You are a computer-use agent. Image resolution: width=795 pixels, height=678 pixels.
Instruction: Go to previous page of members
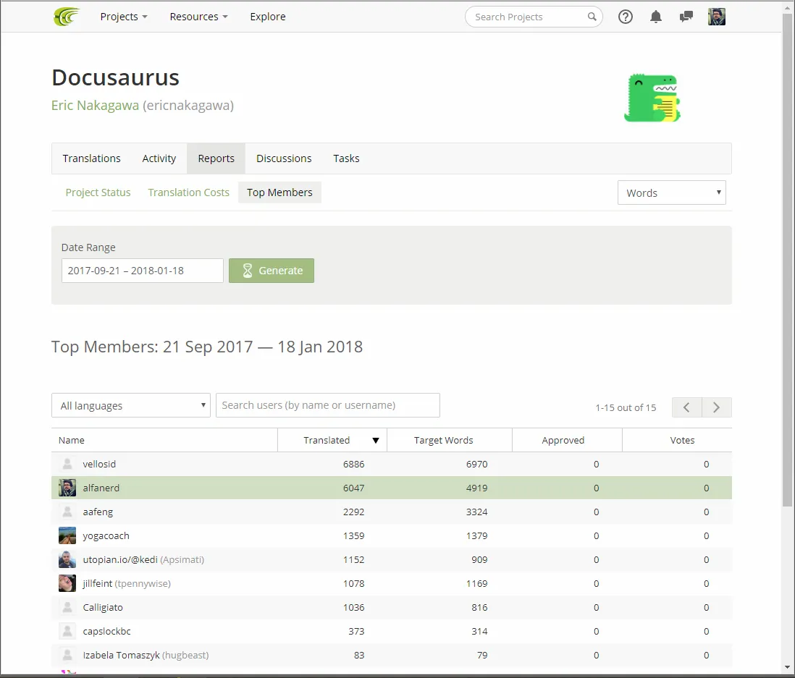coord(686,407)
